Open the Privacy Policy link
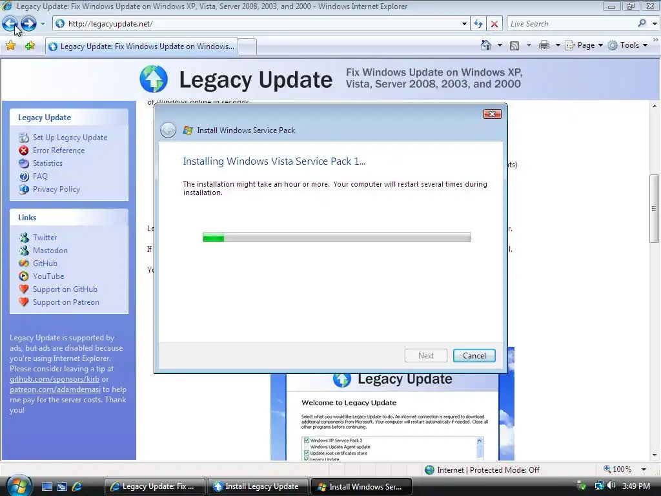Viewport: 661px width, 496px height. 57,189
